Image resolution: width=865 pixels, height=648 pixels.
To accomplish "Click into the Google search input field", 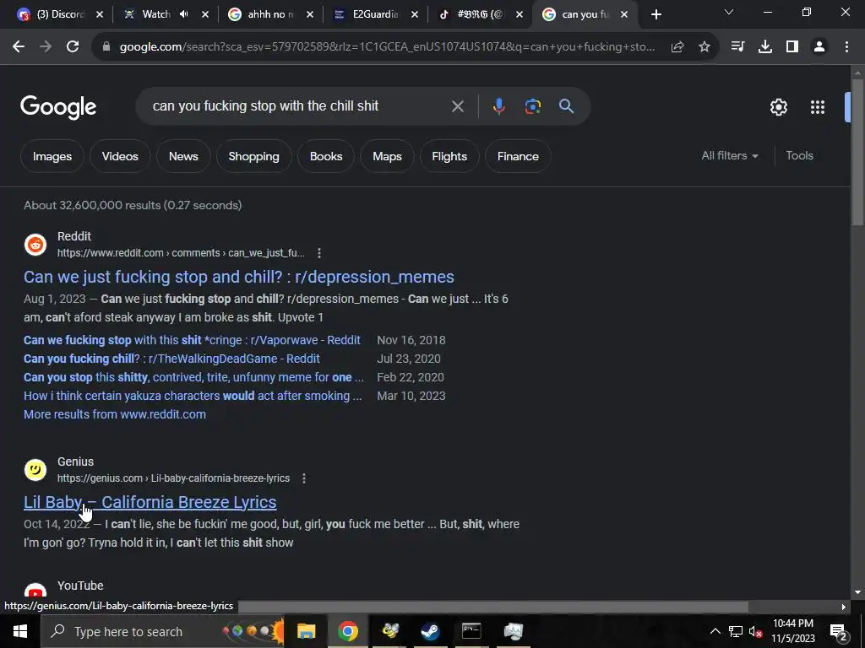I will point(298,105).
